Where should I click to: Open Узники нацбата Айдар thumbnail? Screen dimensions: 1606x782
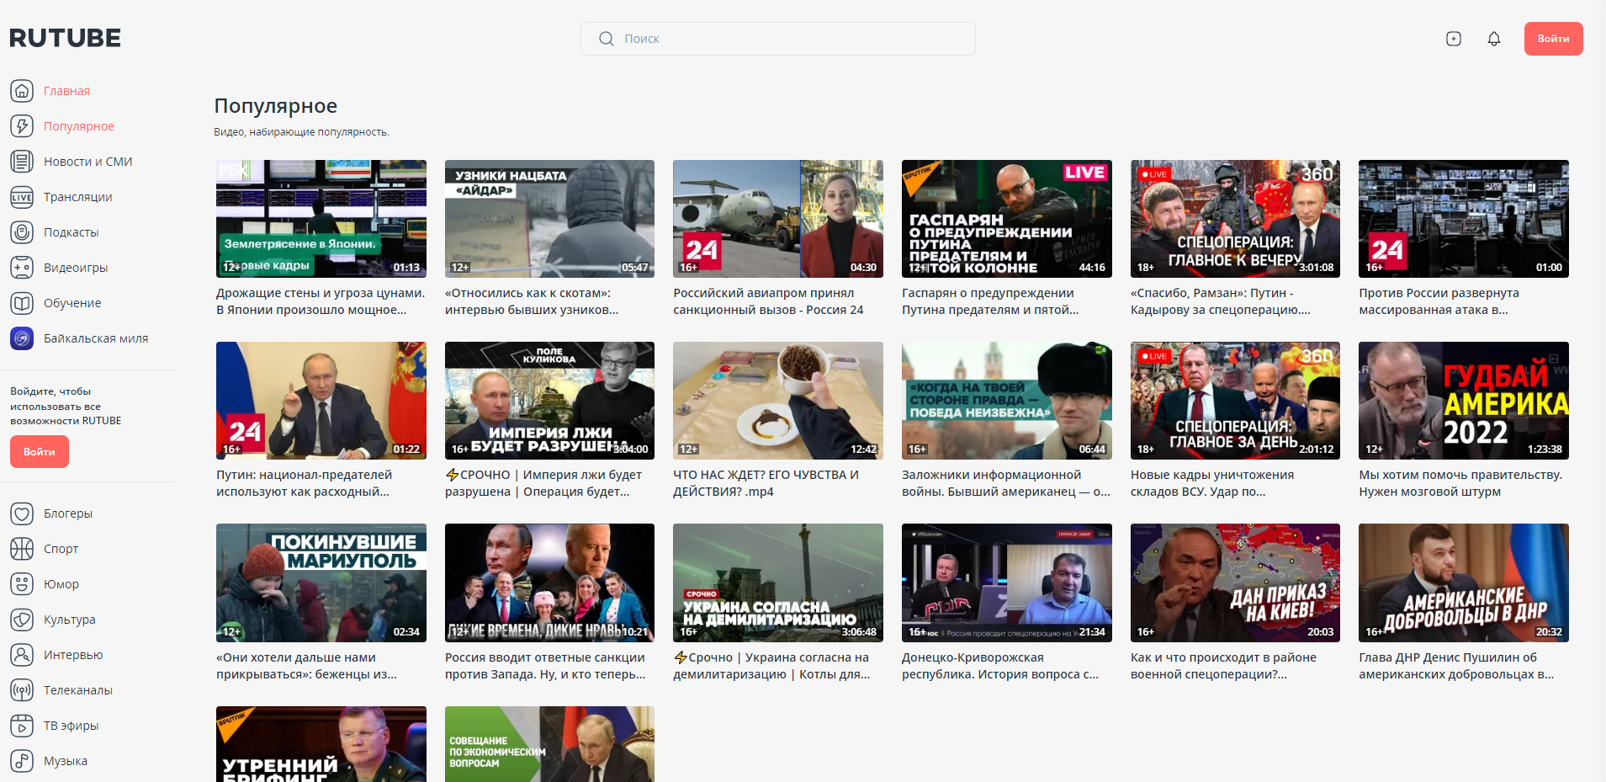549,219
